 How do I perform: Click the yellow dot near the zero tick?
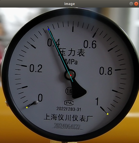[27, 107]
